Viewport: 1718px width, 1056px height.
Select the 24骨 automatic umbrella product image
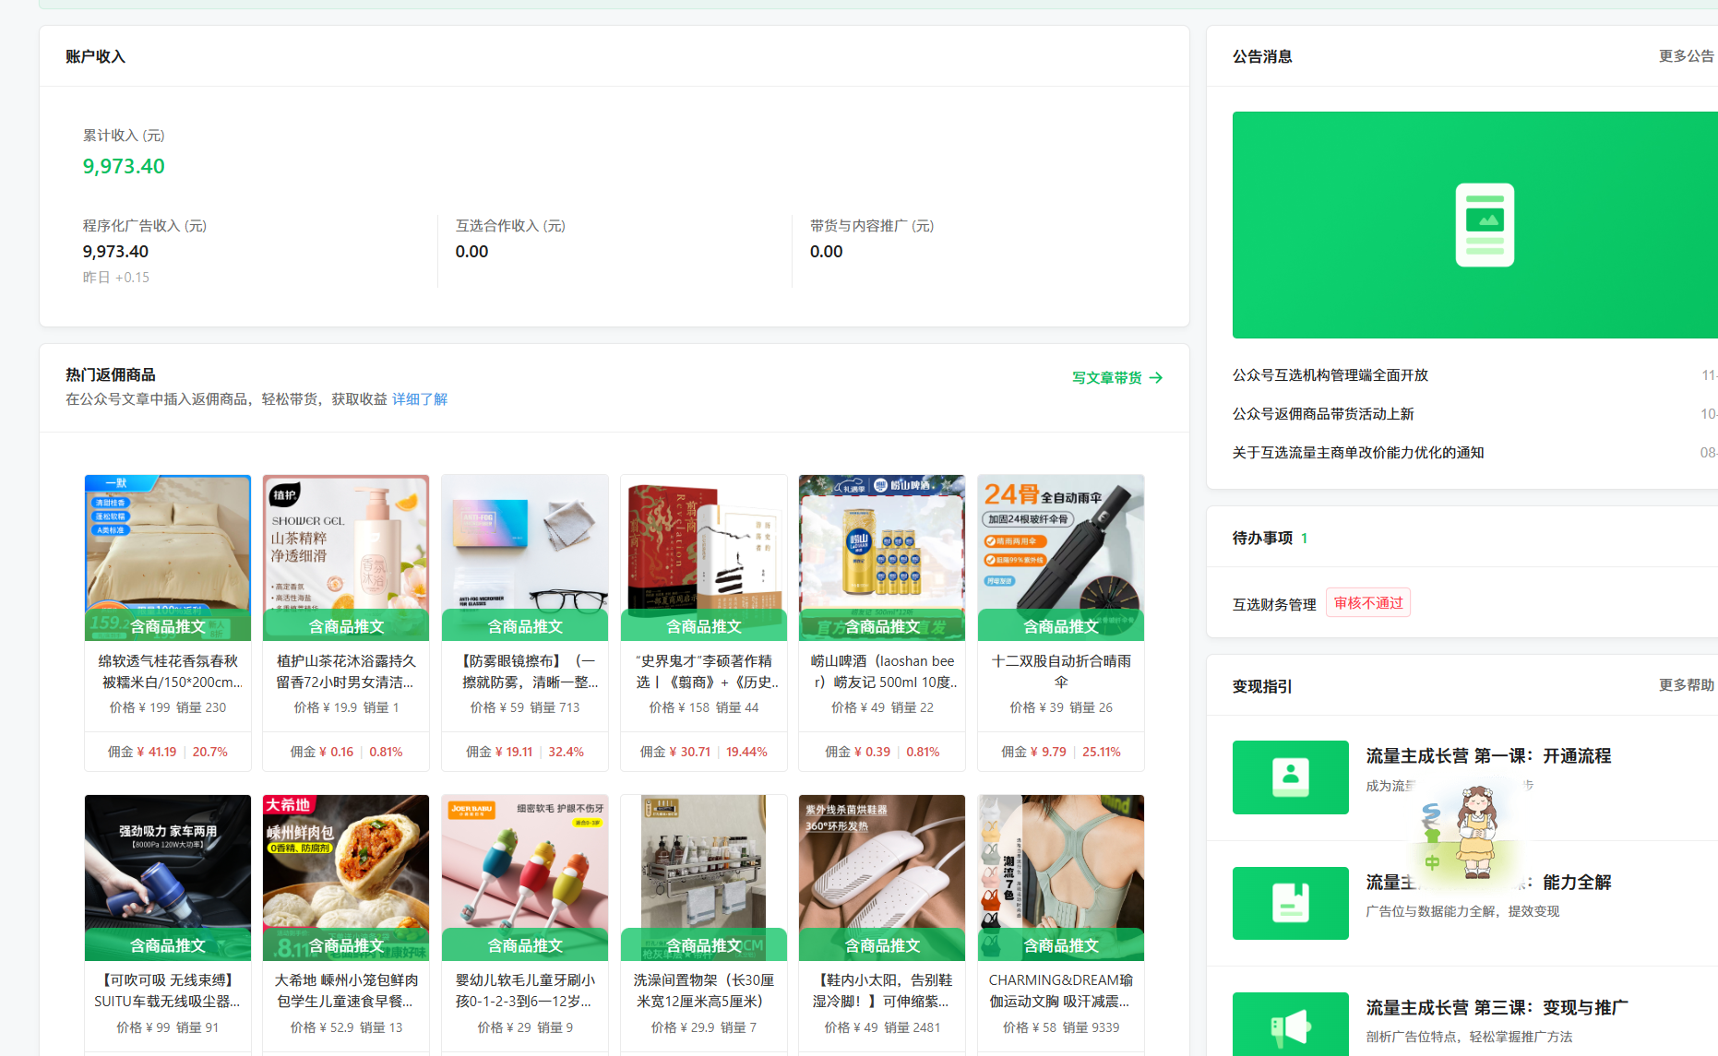click(1060, 544)
